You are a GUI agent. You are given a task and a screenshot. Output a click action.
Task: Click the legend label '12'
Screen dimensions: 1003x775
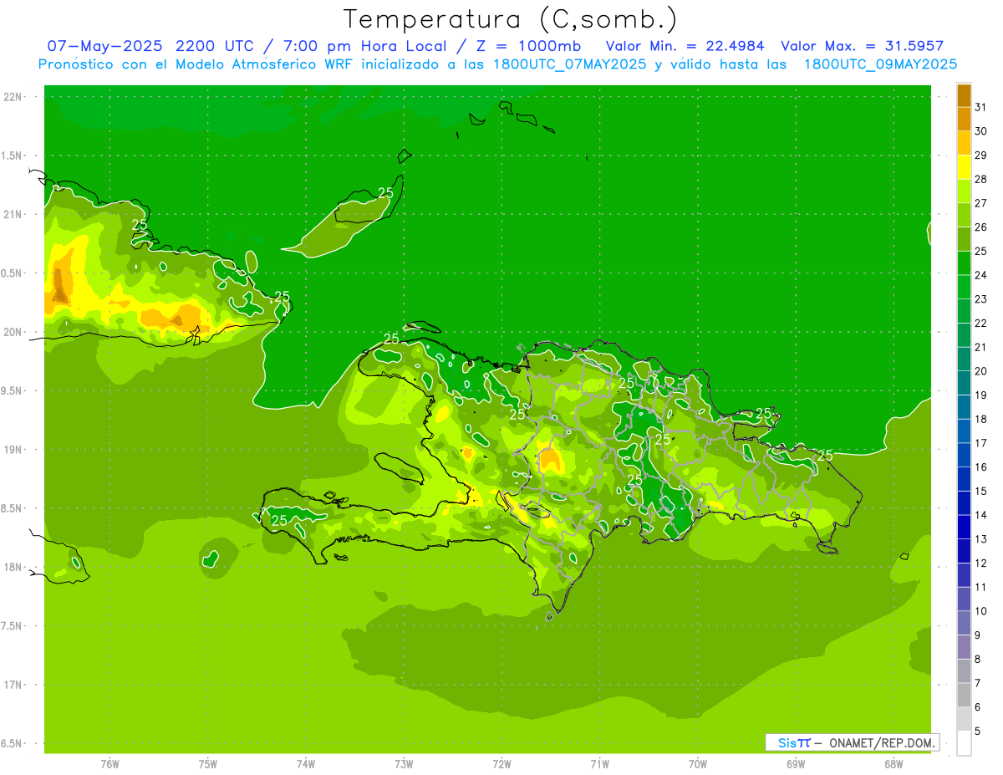tap(980, 563)
